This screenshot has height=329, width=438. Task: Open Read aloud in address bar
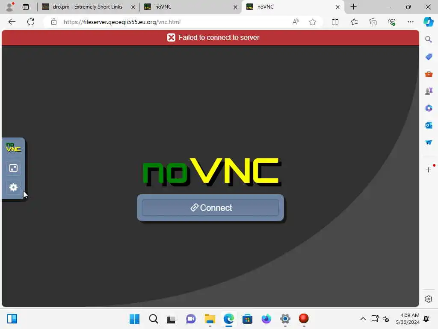(x=296, y=22)
